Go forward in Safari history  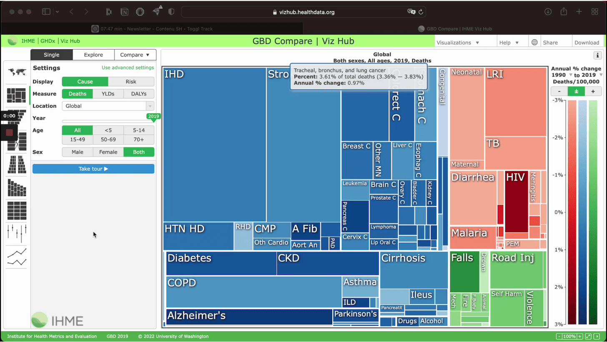point(86,12)
